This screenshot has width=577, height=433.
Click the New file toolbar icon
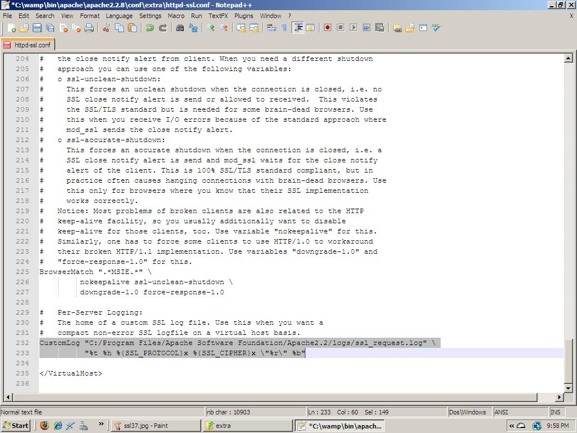point(11,28)
